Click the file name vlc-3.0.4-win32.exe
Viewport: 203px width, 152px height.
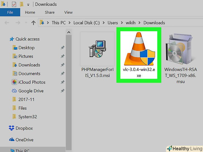click(139, 73)
